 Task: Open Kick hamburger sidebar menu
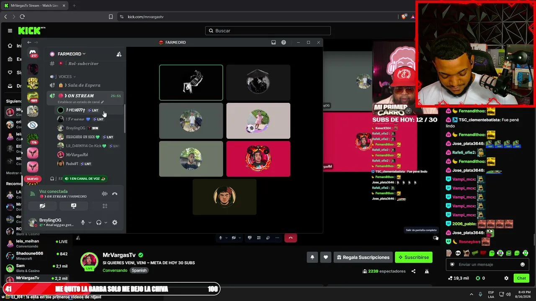pyautogui.click(x=10, y=31)
